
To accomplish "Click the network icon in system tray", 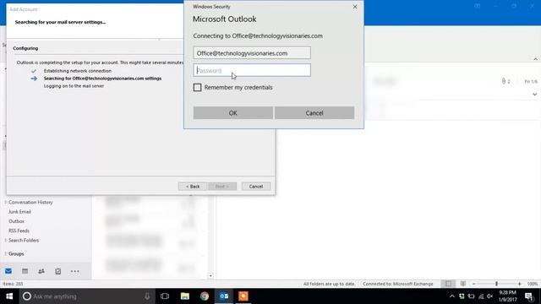I will click(481, 296).
